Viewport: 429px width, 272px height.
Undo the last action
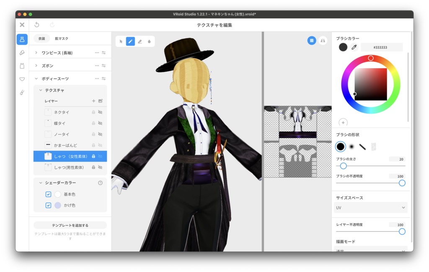pos(37,25)
